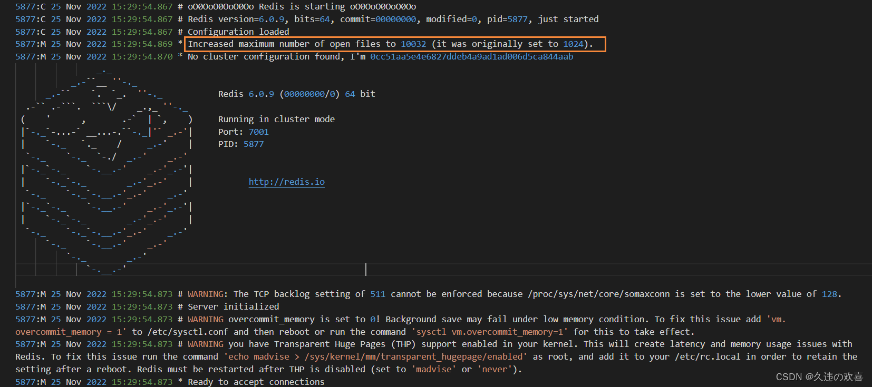Click the PID value 5877 in banner
872x387 pixels.
pyautogui.click(x=254, y=144)
